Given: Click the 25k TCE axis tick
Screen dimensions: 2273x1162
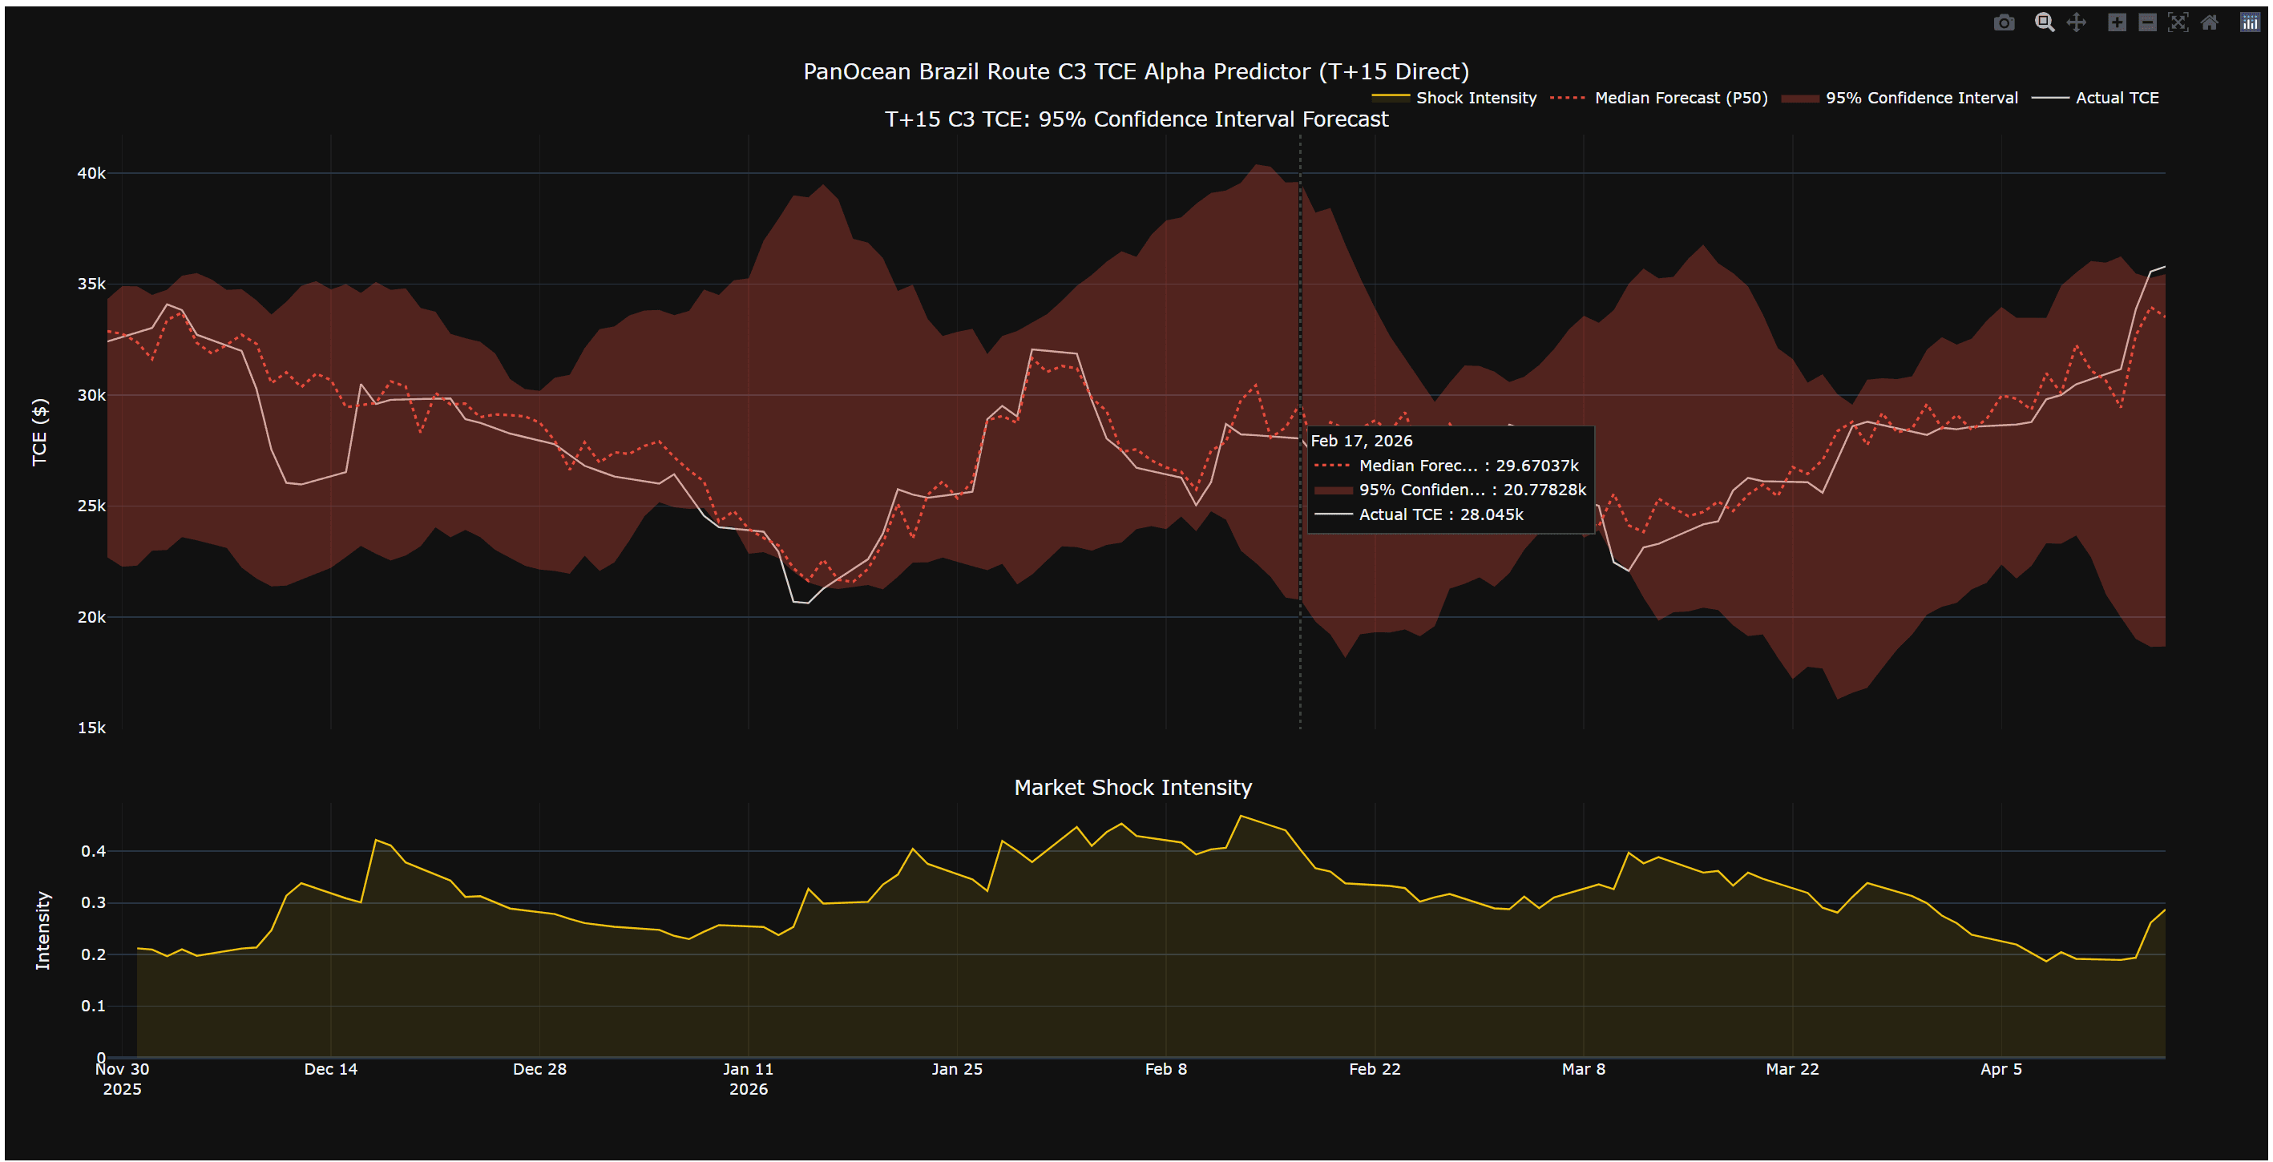Looking at the screenshot, I should pyautogui.click(x=91, y=506).
